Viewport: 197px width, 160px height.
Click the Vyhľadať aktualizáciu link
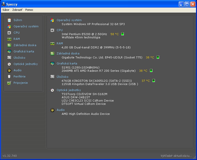click(x=176, y=156)
